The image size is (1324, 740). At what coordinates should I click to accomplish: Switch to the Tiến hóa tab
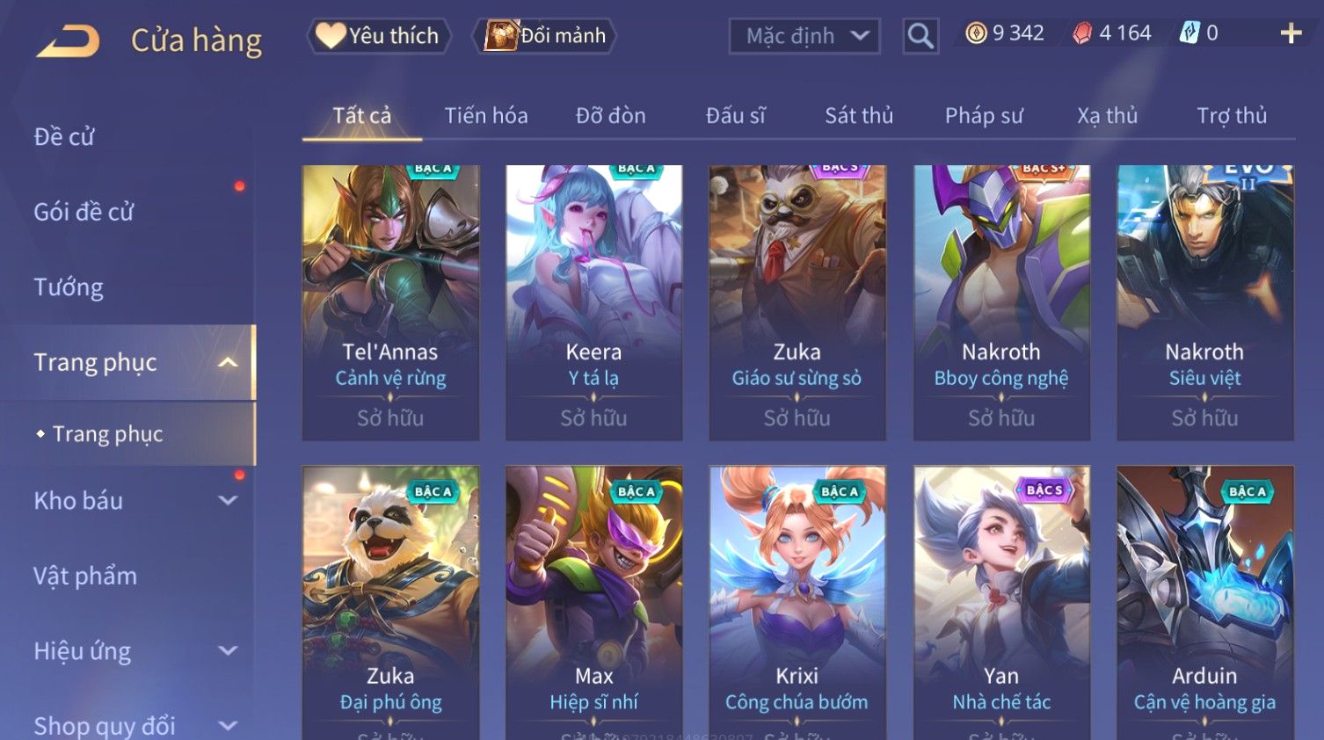point(486,115)
